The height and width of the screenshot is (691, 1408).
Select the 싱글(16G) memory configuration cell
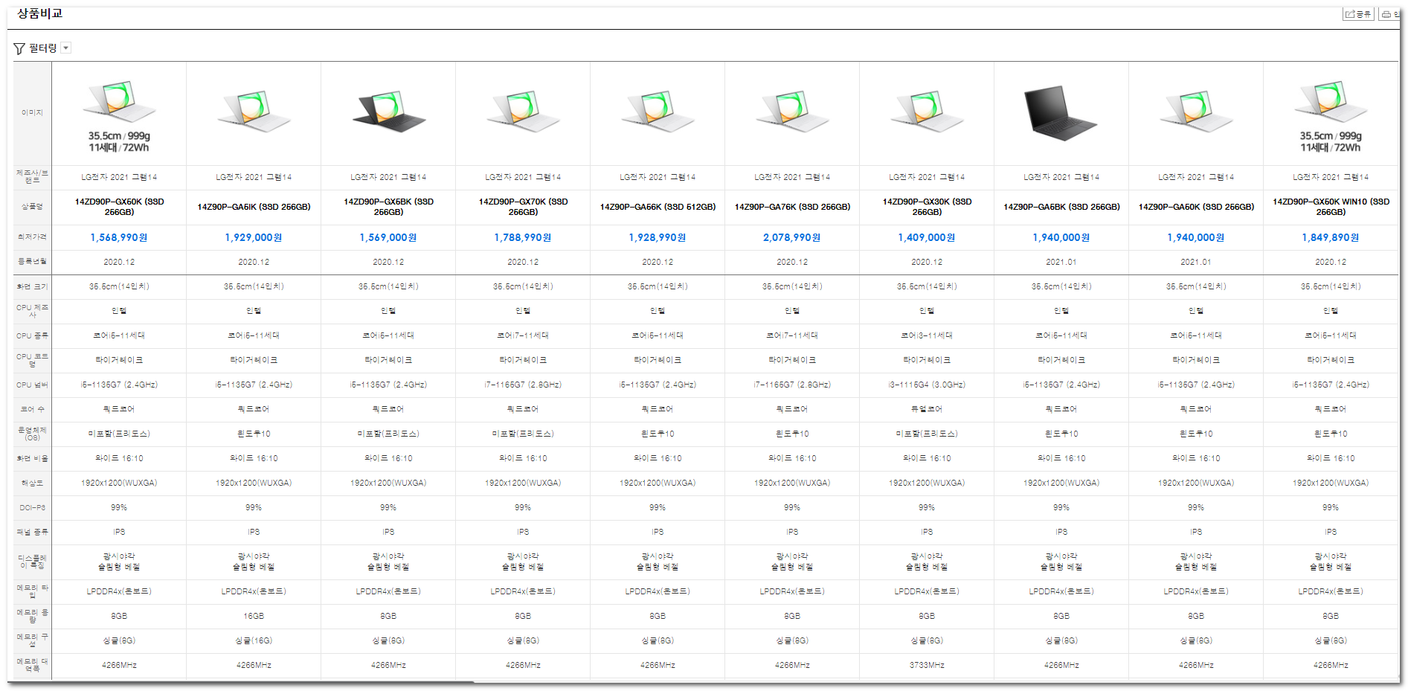(x=254, y=640)
